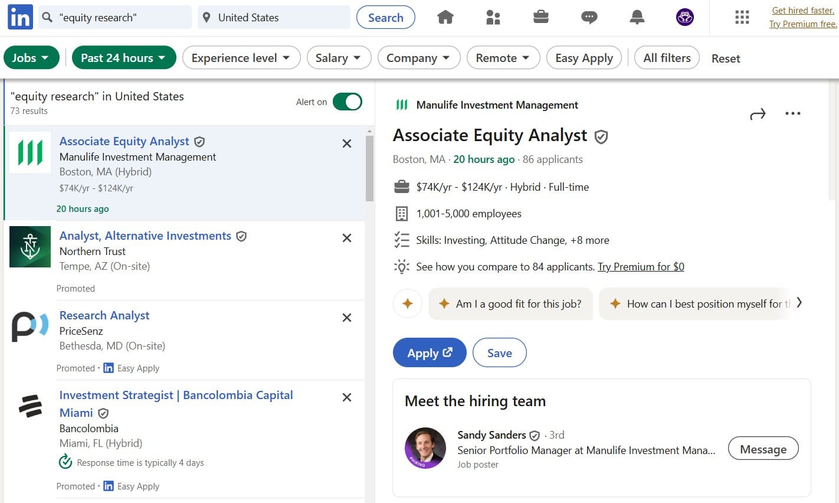The width and height of the screenshot is (839, 503).
Task: Message Sandy Sanders
Action: coord(763,449)
